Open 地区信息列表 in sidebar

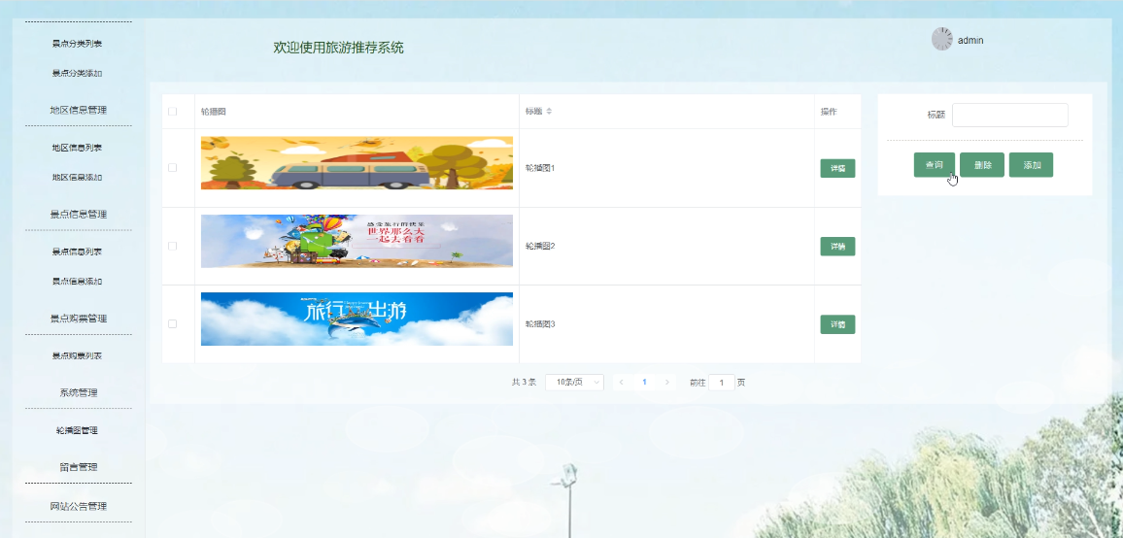77,148
